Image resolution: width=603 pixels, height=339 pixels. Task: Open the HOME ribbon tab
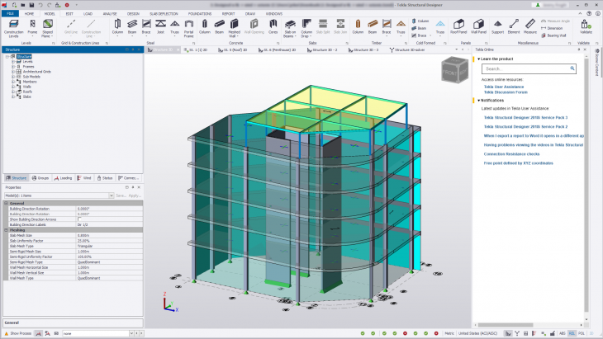[x=29, y=13]
